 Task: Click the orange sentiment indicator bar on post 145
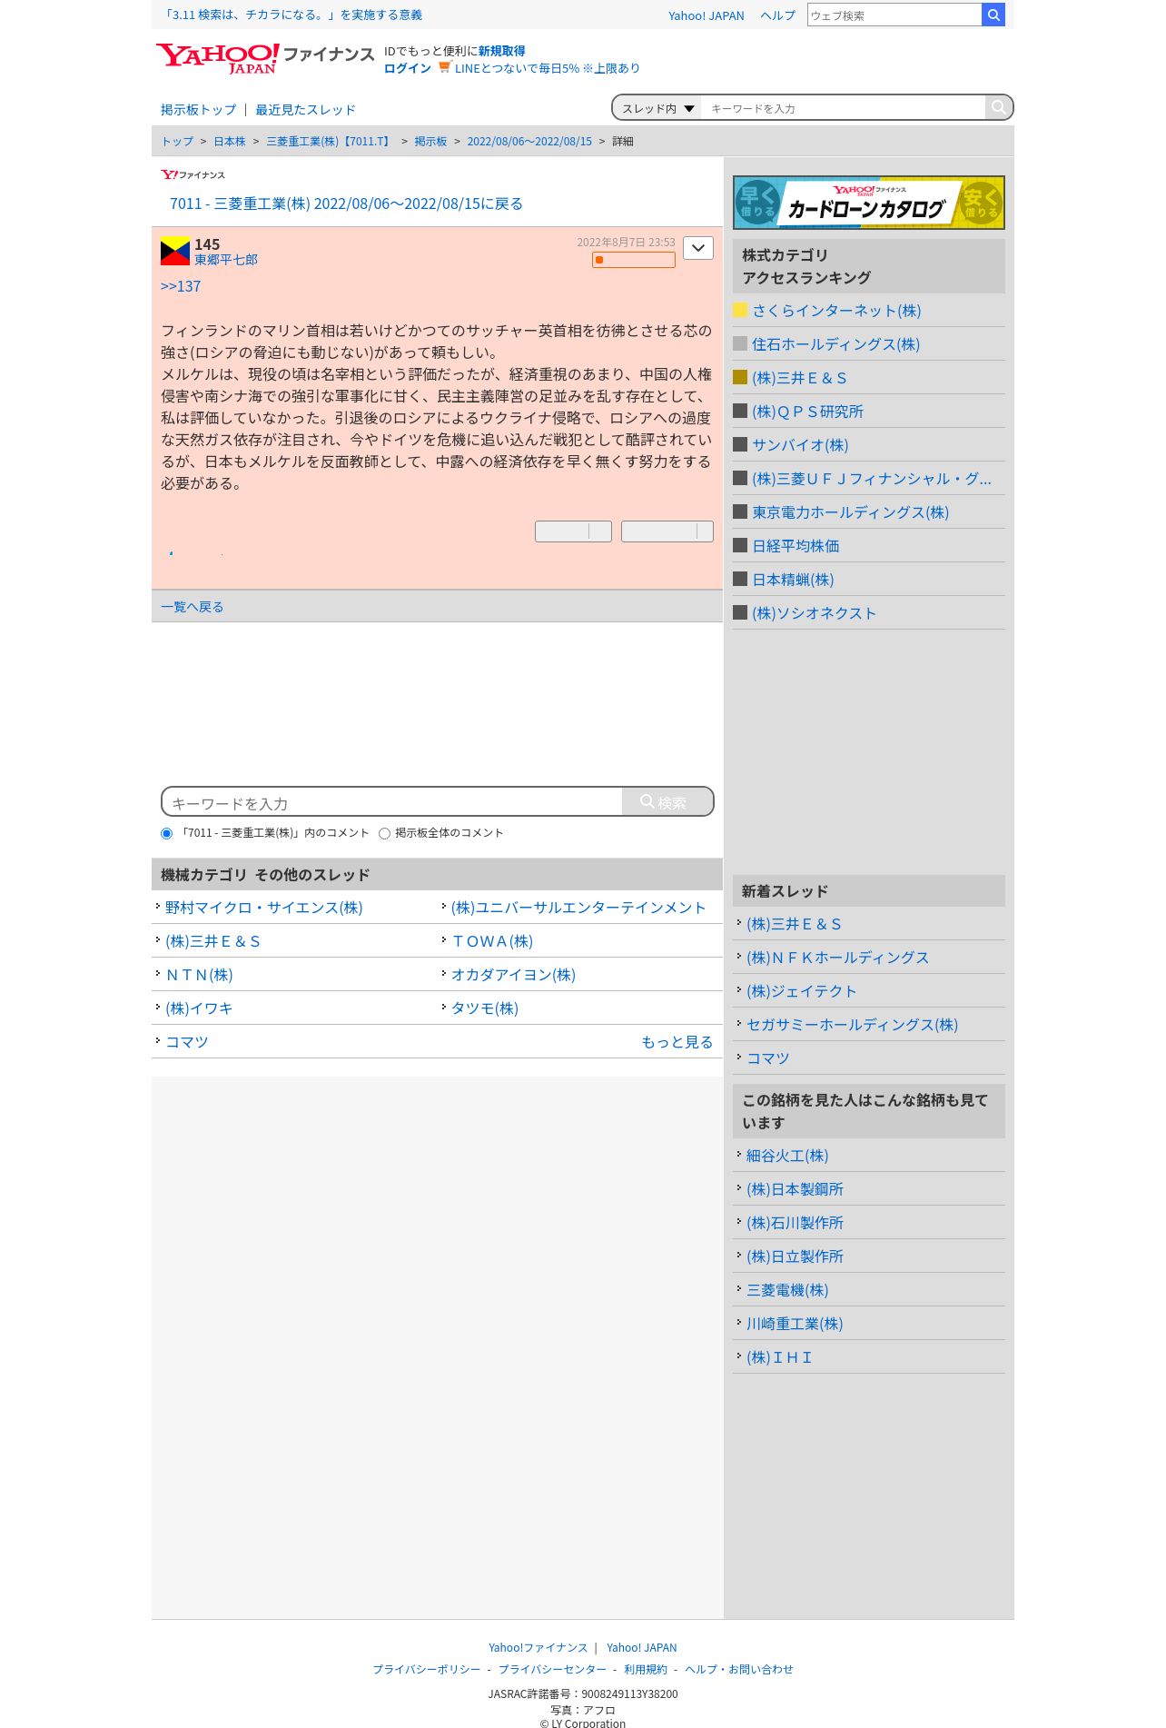634,260
